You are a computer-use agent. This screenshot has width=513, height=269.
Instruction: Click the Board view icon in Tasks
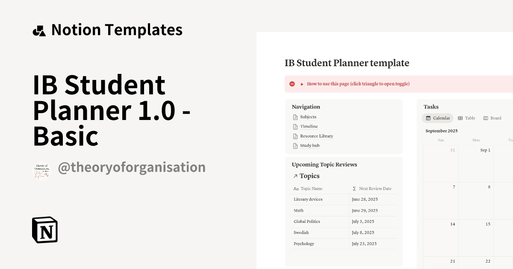485,118
